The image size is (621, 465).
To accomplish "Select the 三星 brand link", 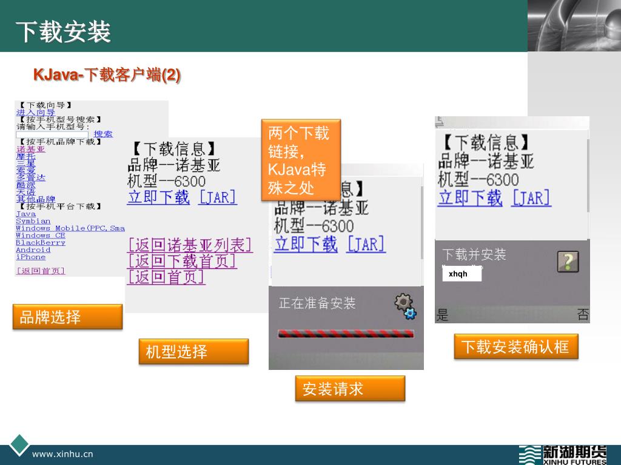I will coord(25,163).
